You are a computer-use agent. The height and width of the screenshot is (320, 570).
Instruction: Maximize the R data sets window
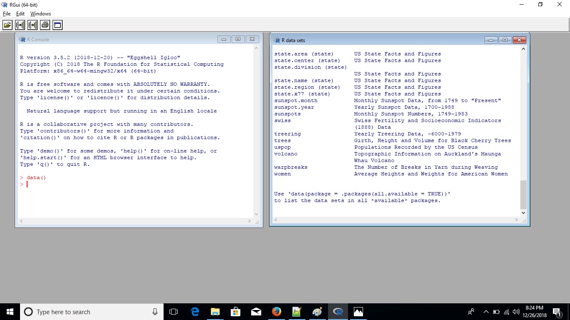[505, 40]
